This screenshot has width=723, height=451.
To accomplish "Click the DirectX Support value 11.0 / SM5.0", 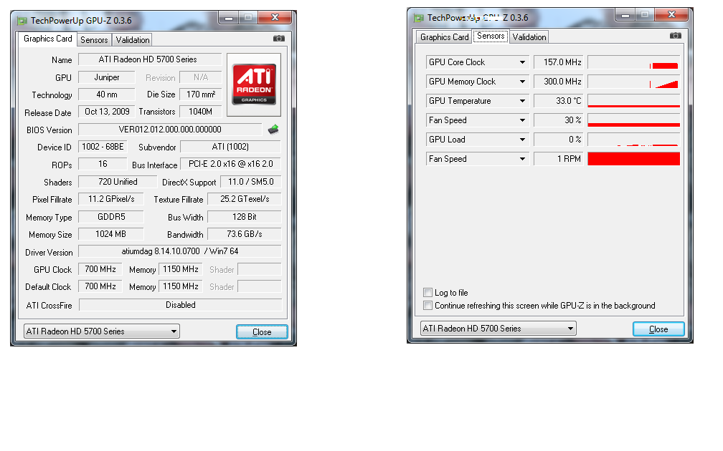I will coord(251,182).
